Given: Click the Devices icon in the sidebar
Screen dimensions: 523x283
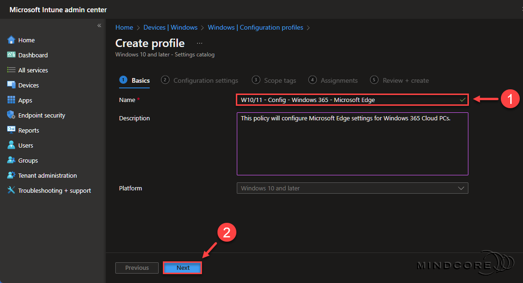Looking at the screenshot, I should tap(11, 85).
